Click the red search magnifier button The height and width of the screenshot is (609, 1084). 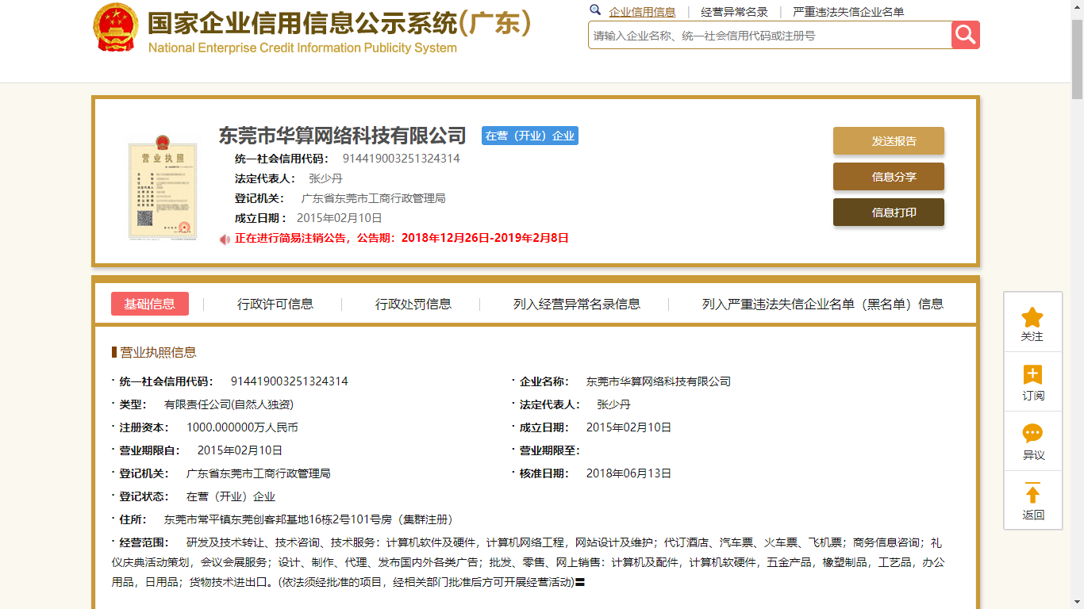point(966,35)
